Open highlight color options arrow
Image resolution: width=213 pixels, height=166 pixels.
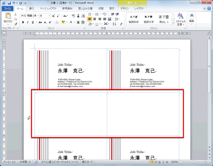tap(67, 22)
